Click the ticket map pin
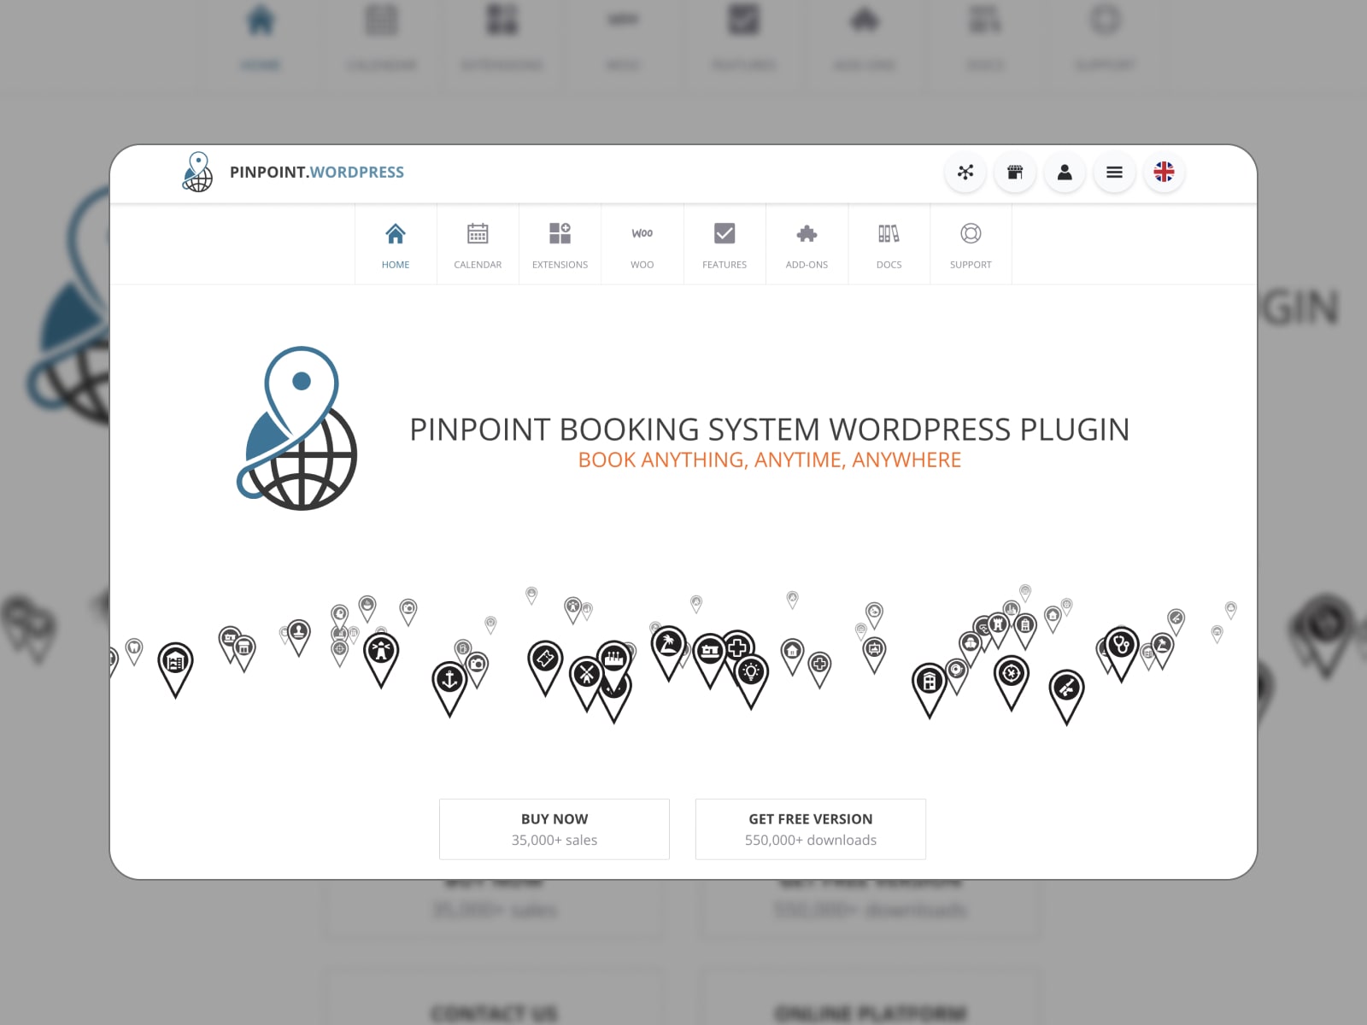Image resolution: width=1367 pixels, height=1025 pixels. tap(545, 667)
